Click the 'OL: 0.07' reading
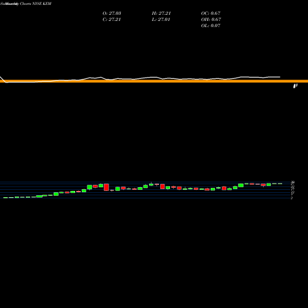Image resolution: width=308 pixels, height=308 pixels. 211,25
